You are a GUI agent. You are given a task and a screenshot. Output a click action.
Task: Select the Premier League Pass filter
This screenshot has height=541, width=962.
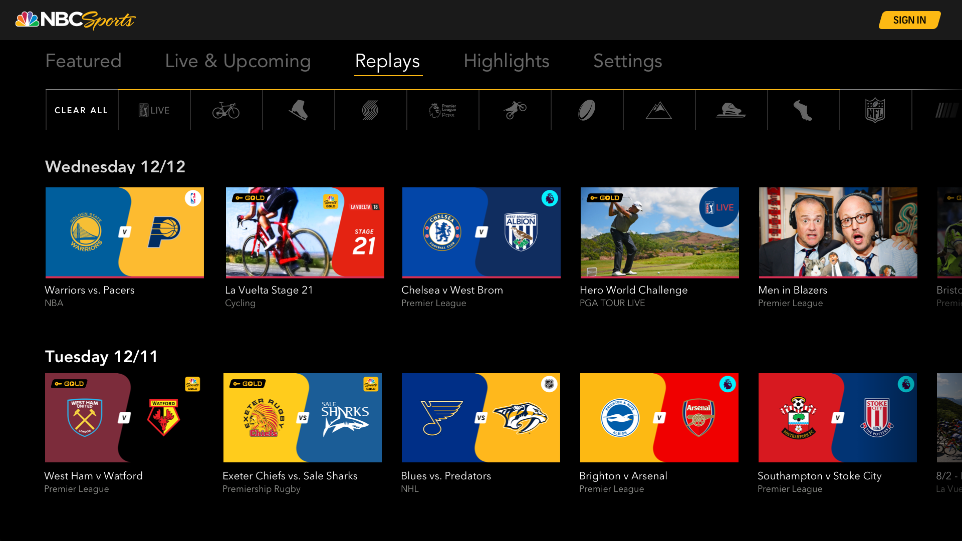coord(442,110)
